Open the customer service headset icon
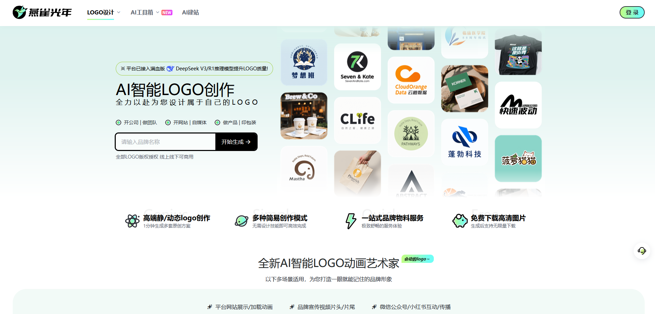 [x=642, y=251]
